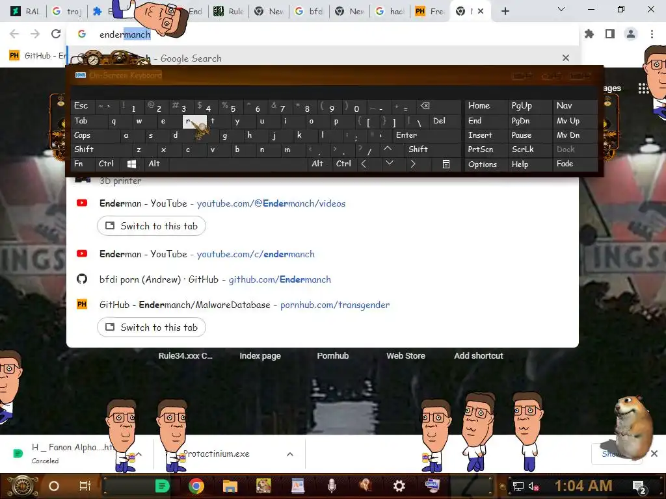
Task: Switch to the RAL tab
Action: pos(25,11)
